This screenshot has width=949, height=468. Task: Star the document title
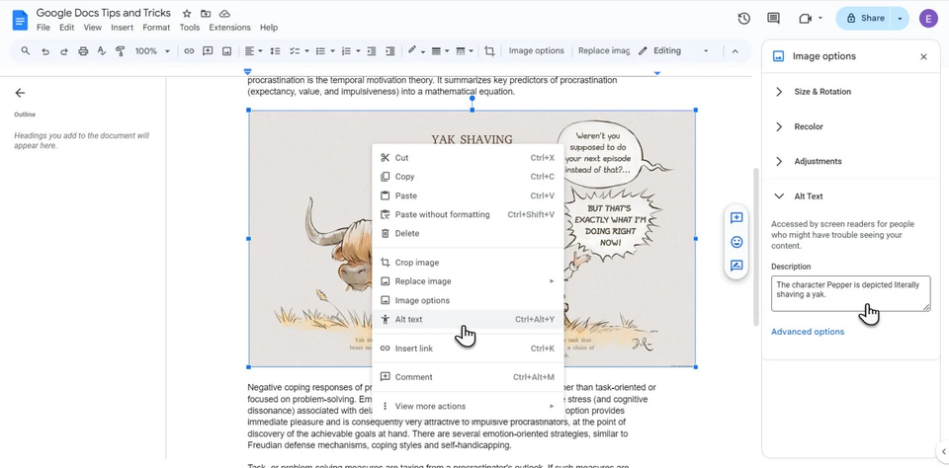point(187,13)
